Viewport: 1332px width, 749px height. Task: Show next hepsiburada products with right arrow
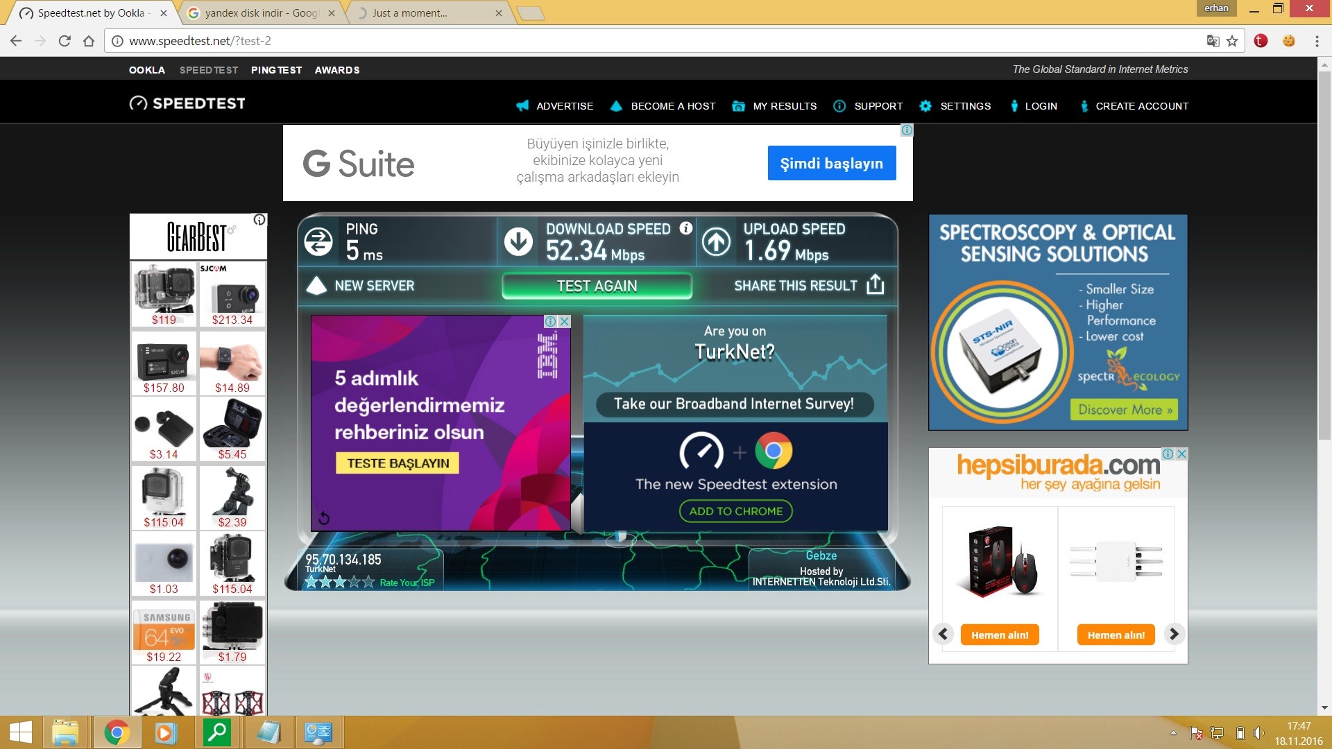(x=1174, y=634)
